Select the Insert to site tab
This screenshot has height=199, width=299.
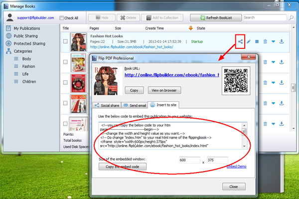pyautogui.click(x=163, y=105)
